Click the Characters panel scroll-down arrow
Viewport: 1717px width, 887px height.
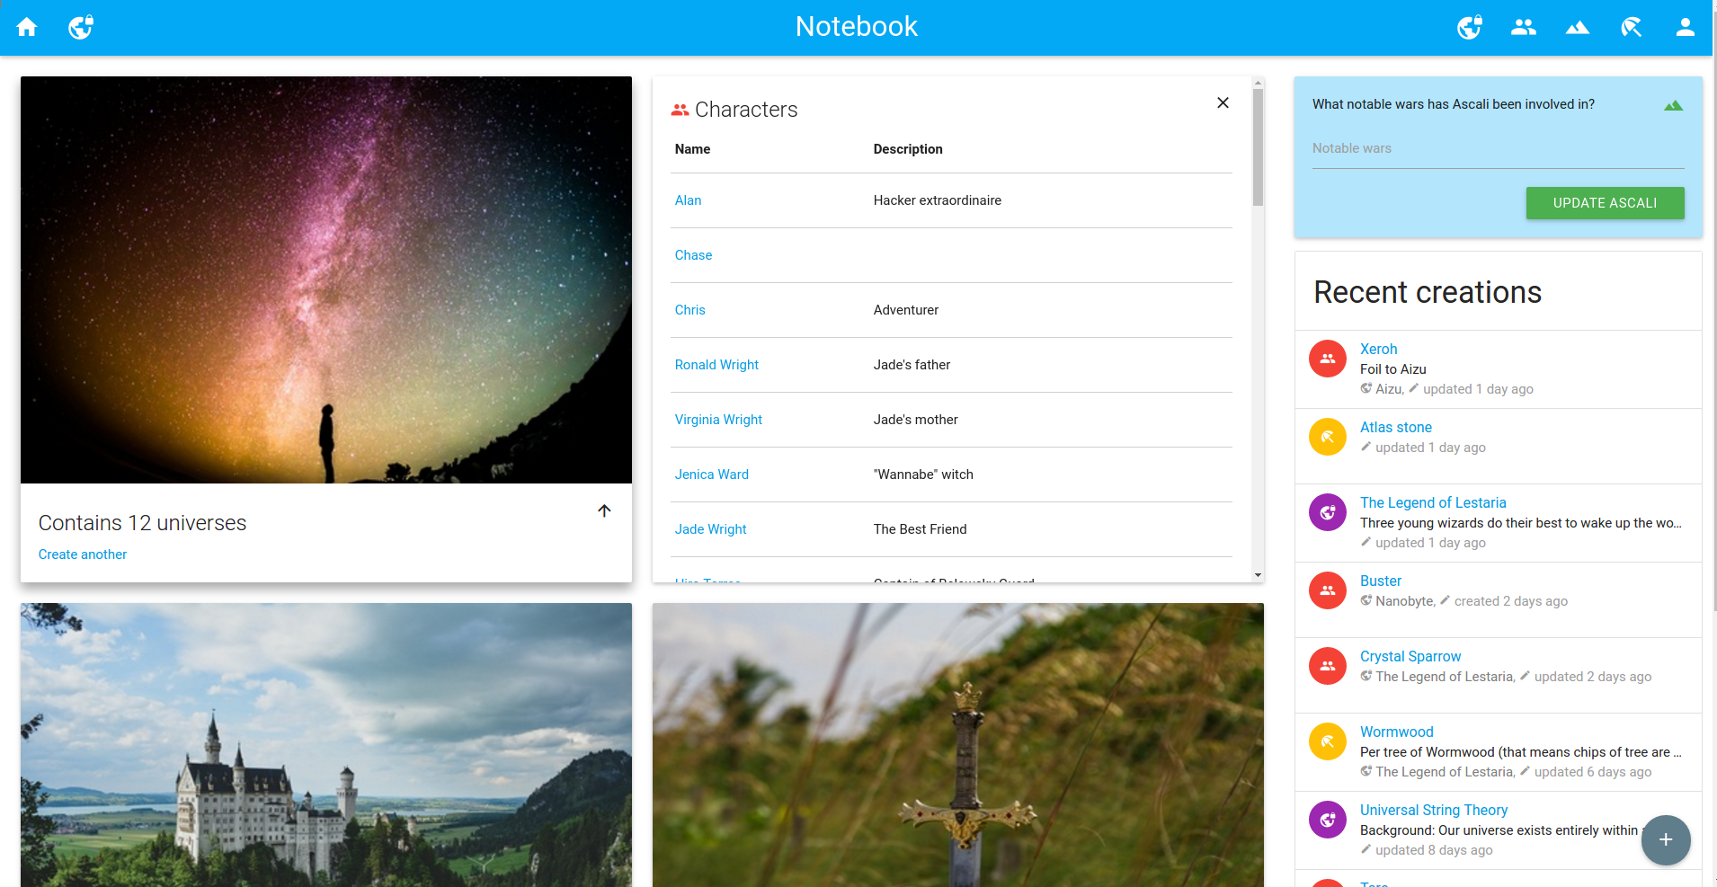click(1258, 575)
